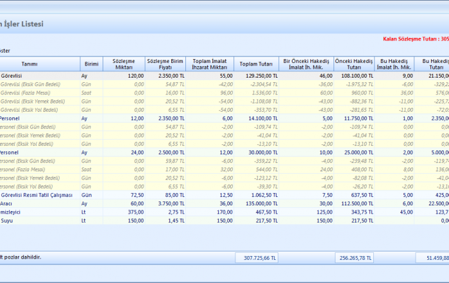
Task: Click the 307.725,66 TL grand total field
Action: point(257,257)
